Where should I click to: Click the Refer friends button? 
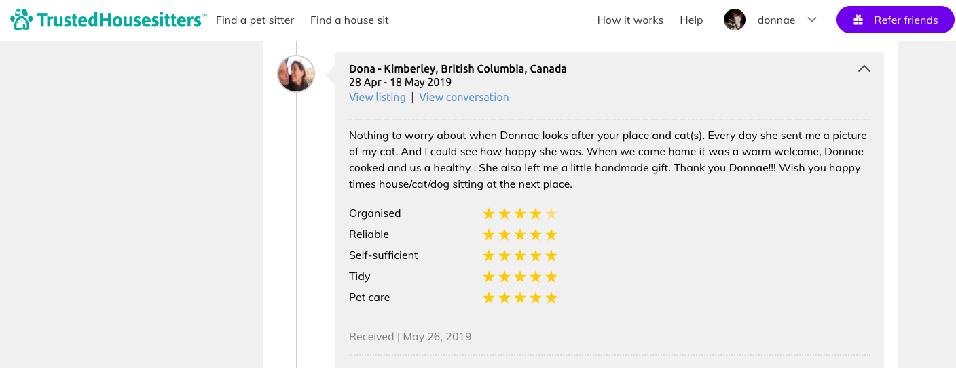click(895, 20)
